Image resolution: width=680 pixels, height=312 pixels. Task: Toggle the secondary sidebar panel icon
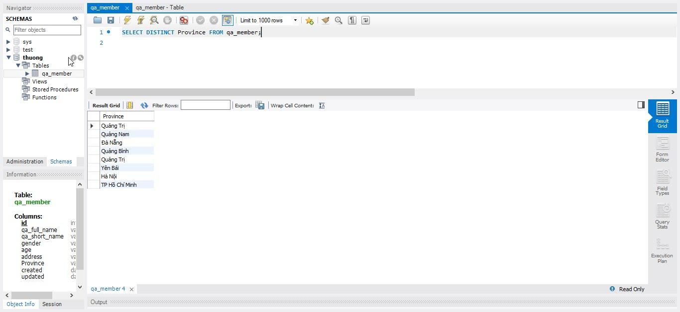[641, 105]
